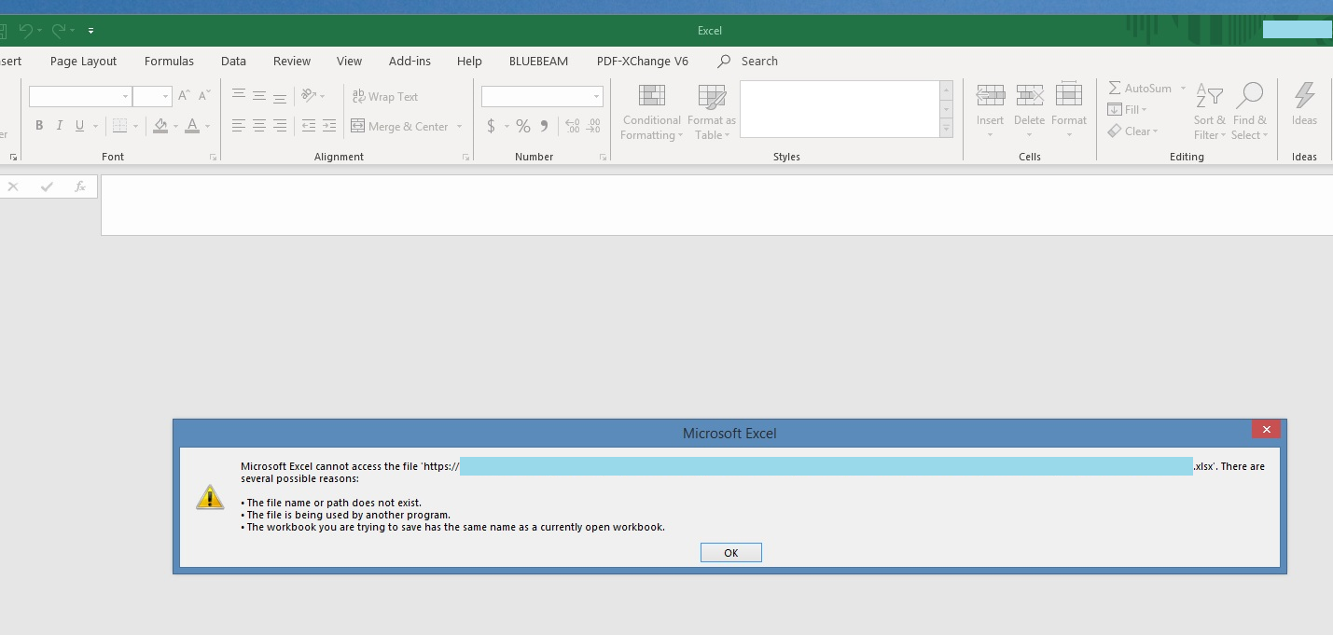
Task: Click Merge & Center
Action: tap(400, 126)
